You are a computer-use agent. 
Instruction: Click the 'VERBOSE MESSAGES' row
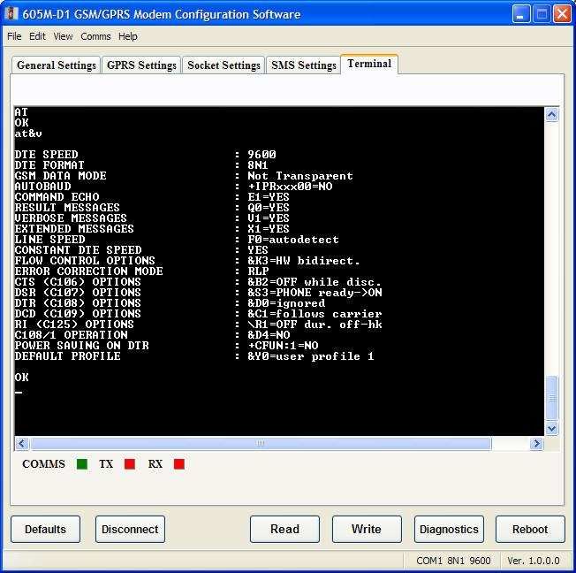tap(152, 218)
